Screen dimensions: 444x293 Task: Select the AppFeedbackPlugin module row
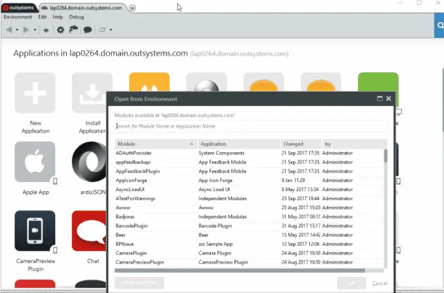[x=249, y=171]
